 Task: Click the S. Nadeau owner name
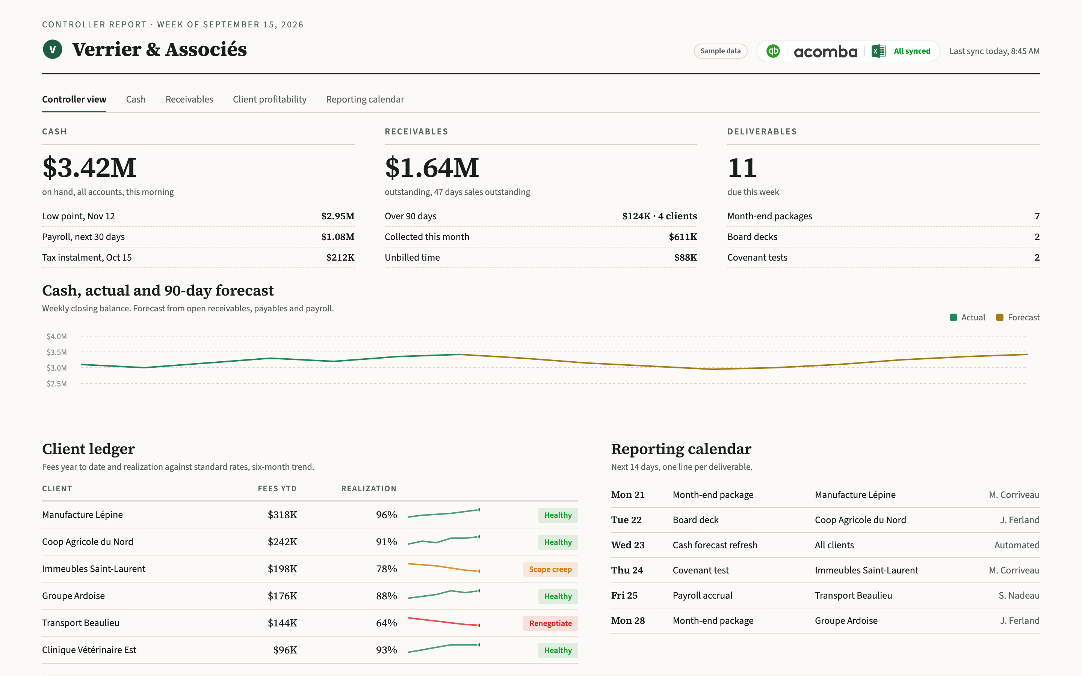[x=1019, y=596]
